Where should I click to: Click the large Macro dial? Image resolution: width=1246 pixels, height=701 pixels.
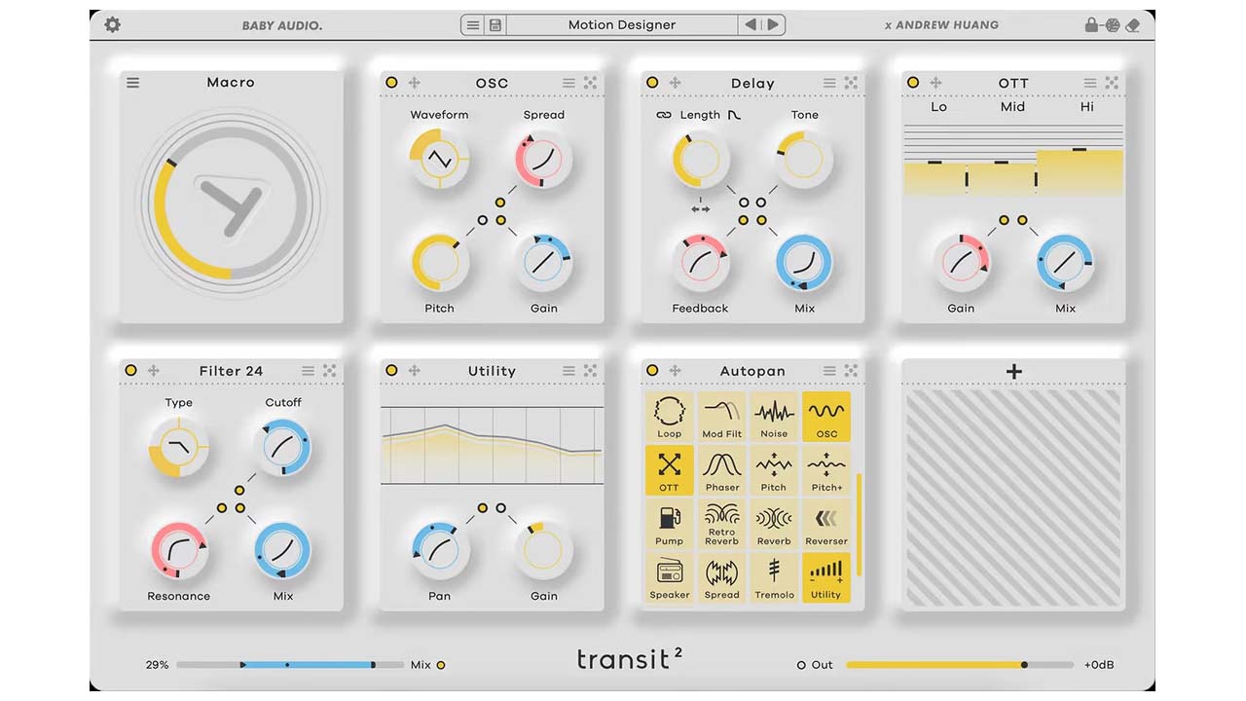point(230,204)
